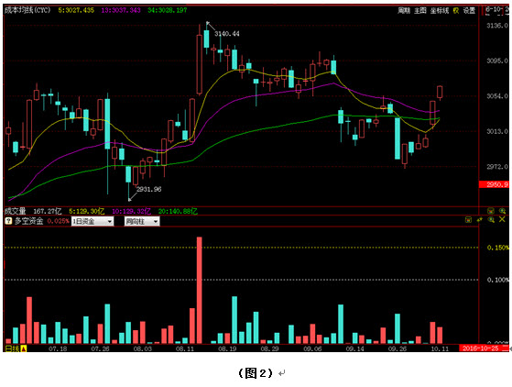Click the yellow 5:129.30亿 volume average

86,211
